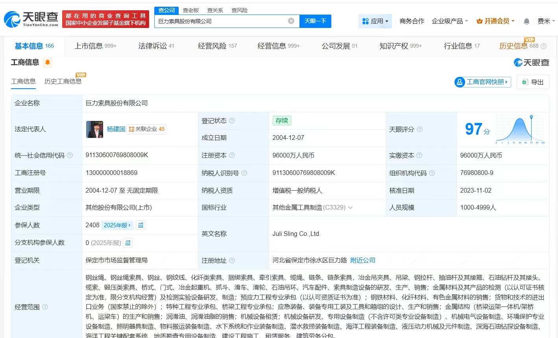This screenshot has height=338, width=558.
Task: Click the 工商官网快照 button
Action: pos(482,82)
